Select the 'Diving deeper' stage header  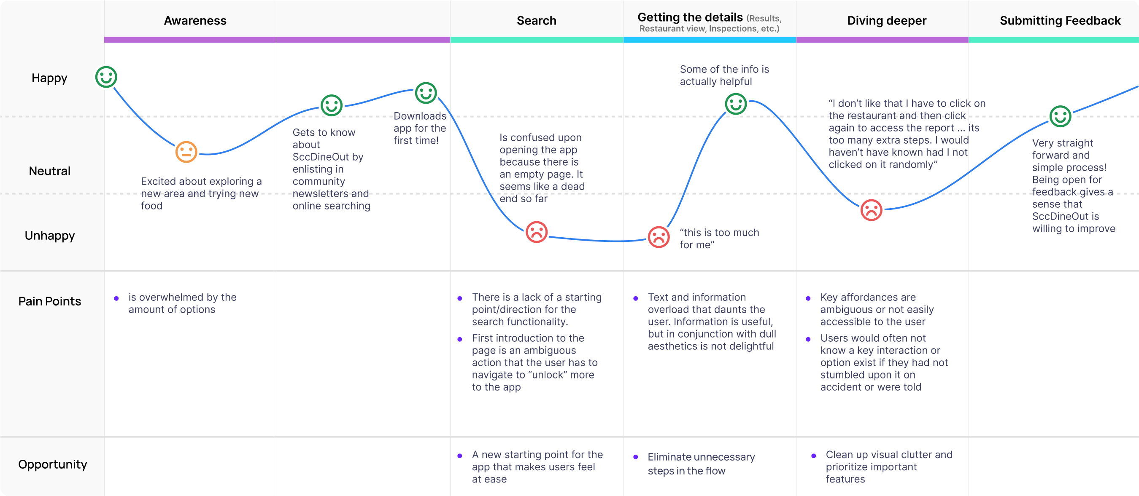[x=887, y=21]
